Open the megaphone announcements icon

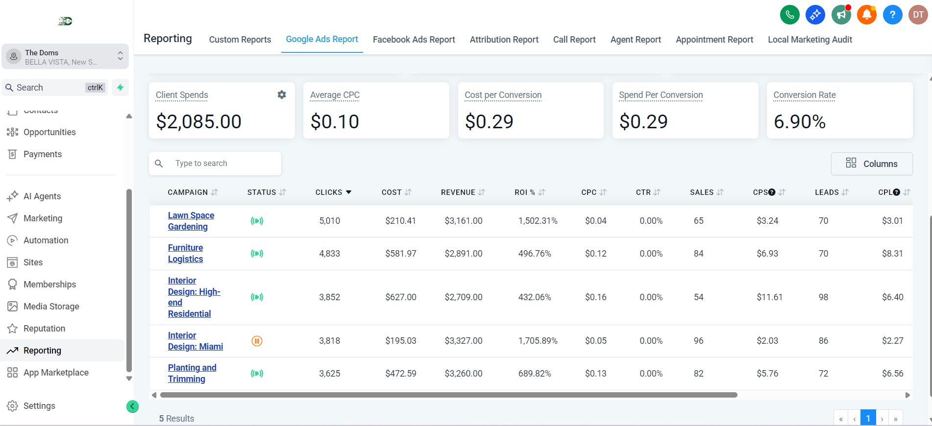pyautogui.click(x=841, y=15)
